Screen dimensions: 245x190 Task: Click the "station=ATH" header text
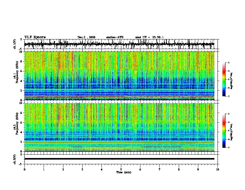(x=115, y=37)
